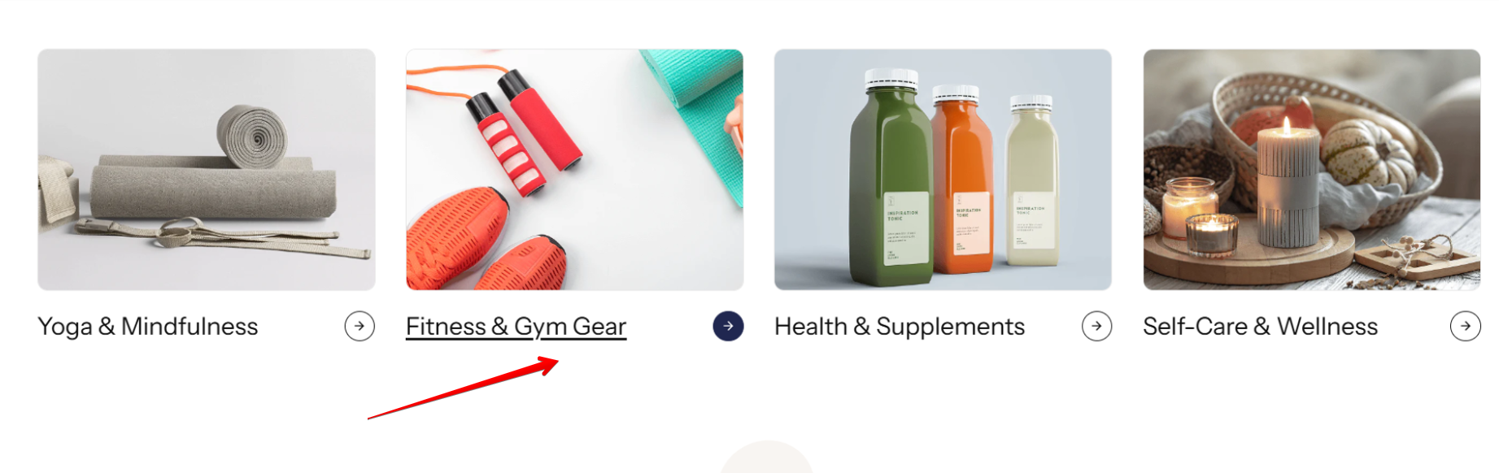Viewport: 1499px width, 473px height.
Task: Open the underlined Fitness & Gym Gear link
Action: click(x=516, y=327)
